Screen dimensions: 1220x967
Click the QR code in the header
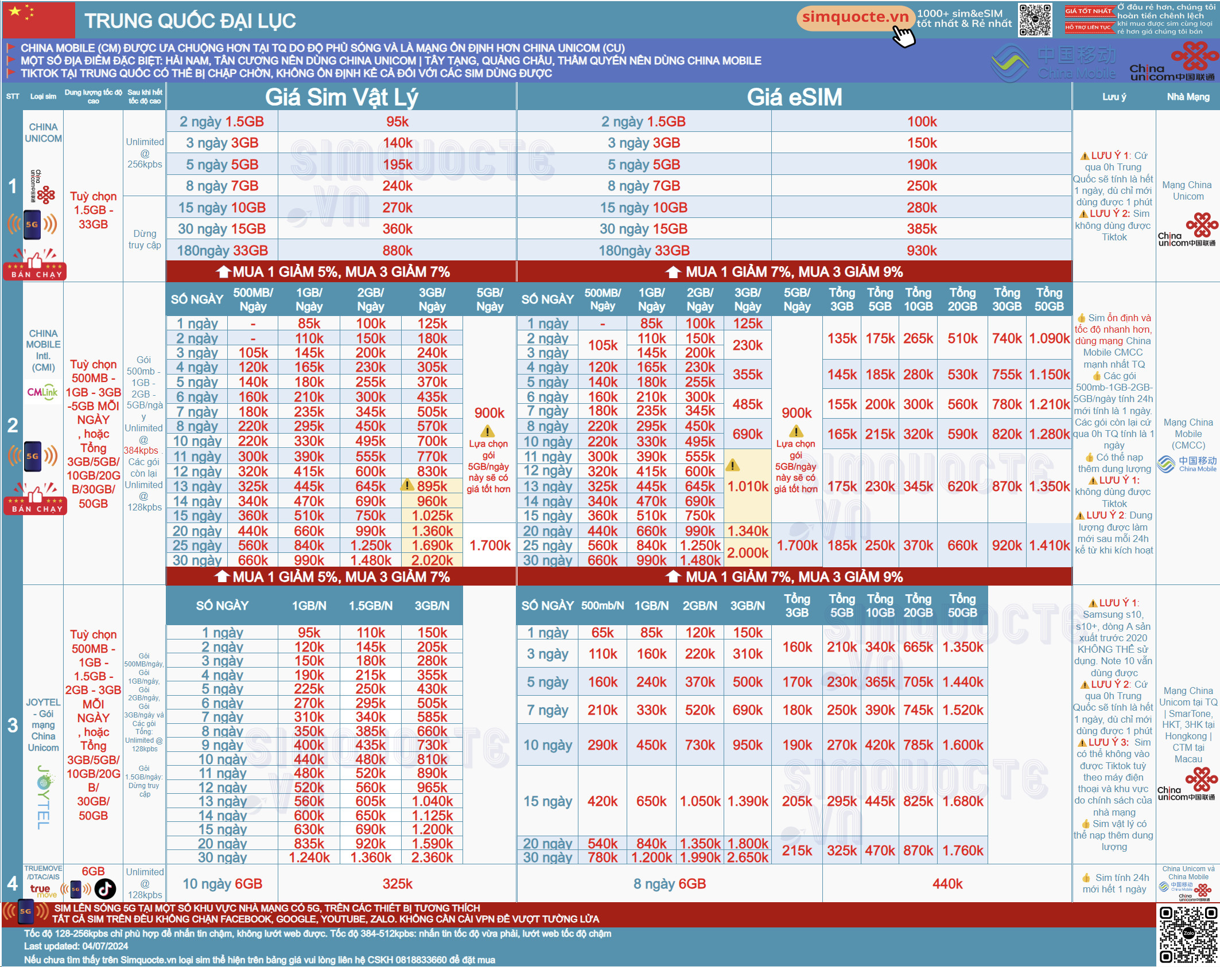pyautogui.click(x=1035, y=20)
